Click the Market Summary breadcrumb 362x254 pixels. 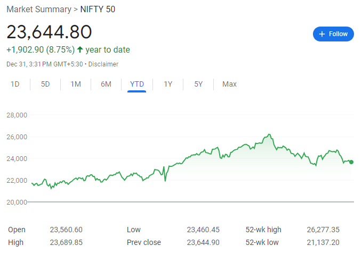pyautogui.click(x=38, y=9)
